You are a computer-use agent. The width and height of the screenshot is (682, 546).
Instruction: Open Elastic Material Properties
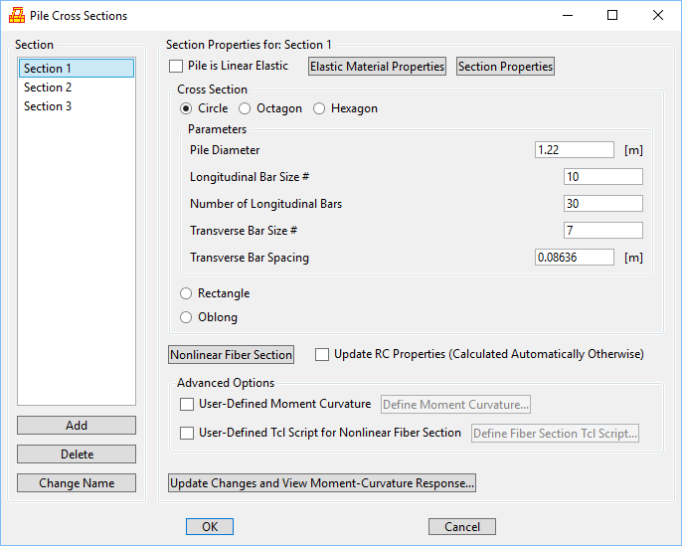377,67
